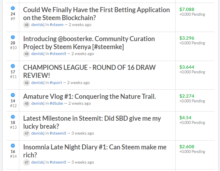Click author deniskj on the boosterke post
Image resolution: width=220 pixels, height=171 pixels.
point(38,54)
